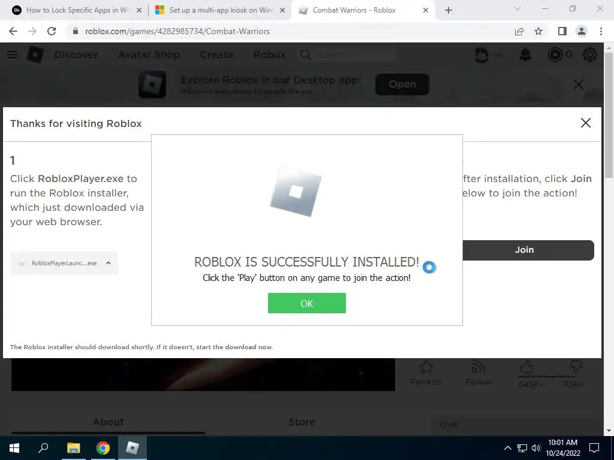Image resolution: width=614 pixels, height=460 pixels.
Task: Open the Windows Start menu
Action: point(14,448)
